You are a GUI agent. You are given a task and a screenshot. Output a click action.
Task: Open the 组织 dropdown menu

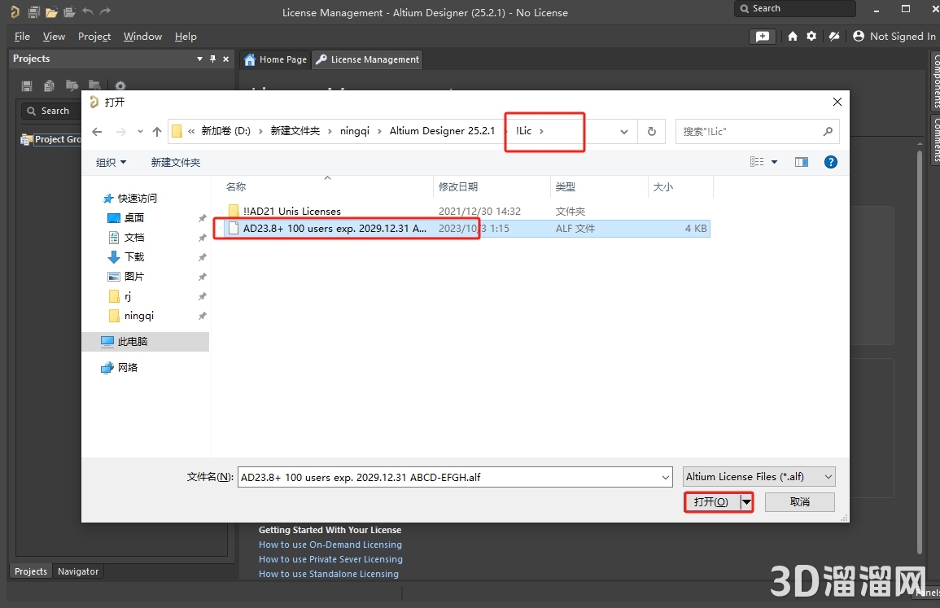click(x=111, y=163)
